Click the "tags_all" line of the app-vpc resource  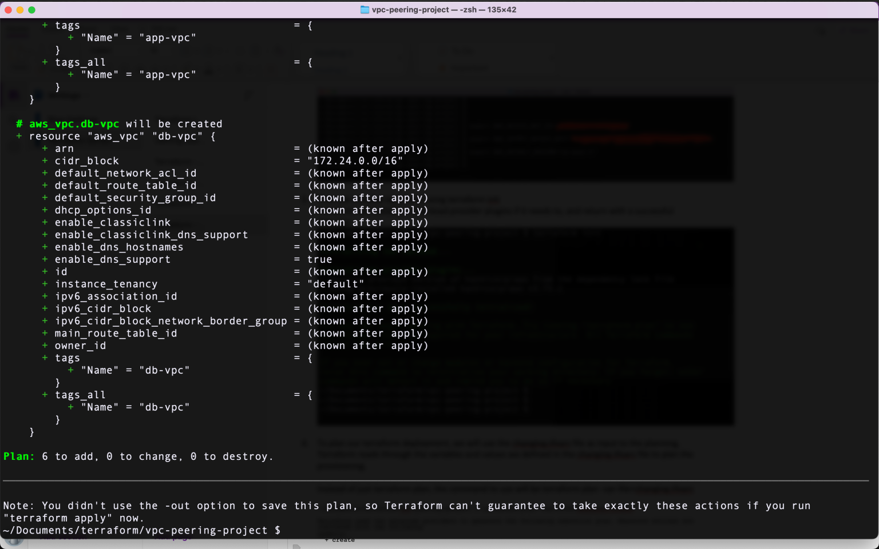click(80, 62)
